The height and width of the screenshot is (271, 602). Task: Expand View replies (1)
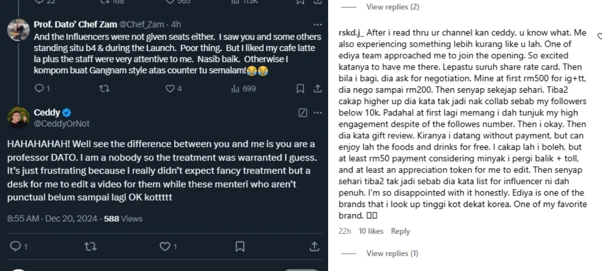pos(392,253)
